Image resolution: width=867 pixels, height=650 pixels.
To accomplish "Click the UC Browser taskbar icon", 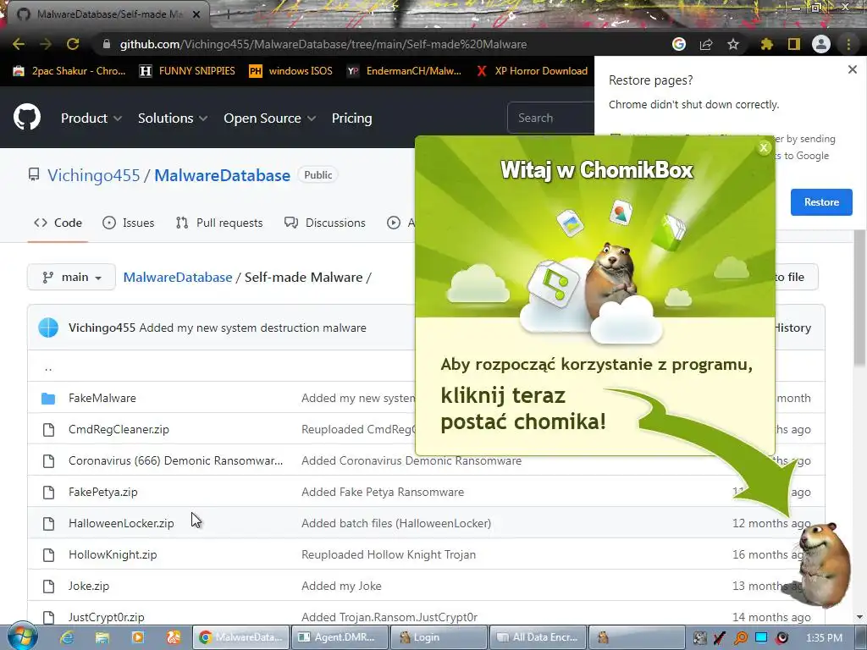I will pyautogui.click(x=173, y=637).
